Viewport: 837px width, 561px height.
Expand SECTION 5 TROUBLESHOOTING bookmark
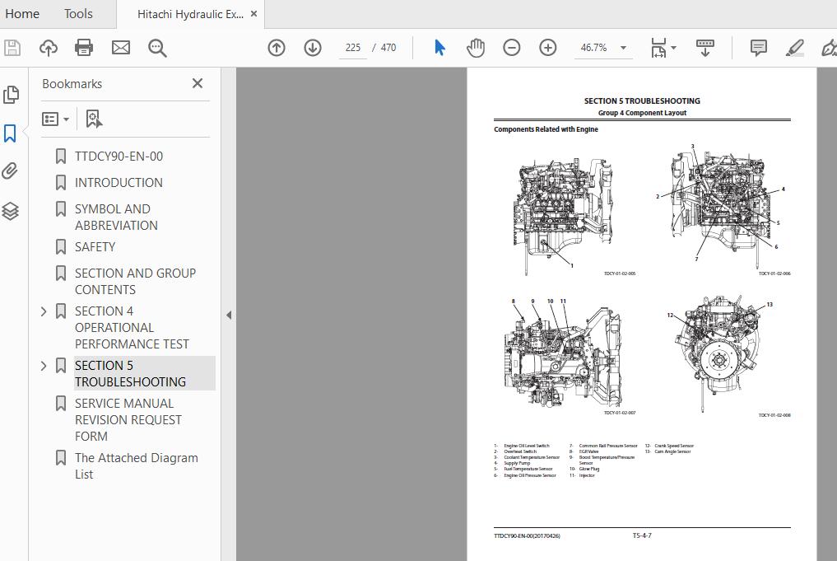point(44,366)
